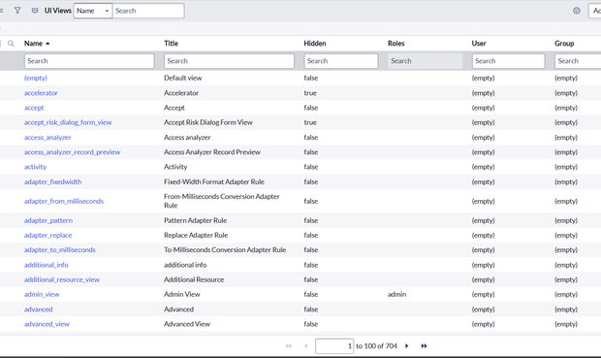Viewport: 601px width, 358px height.
Task: Click the 'admin' role cell
Action: pos(397,294)
